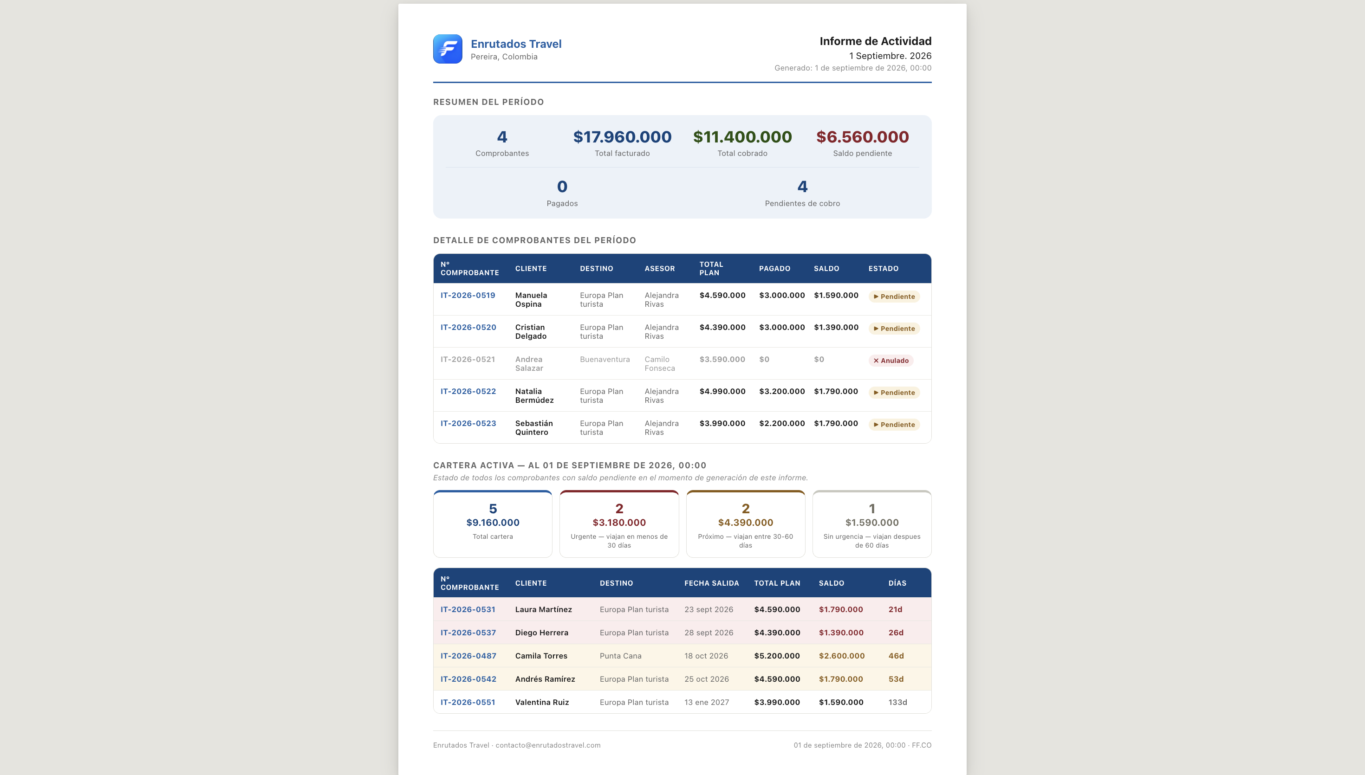Click the Enrutados Travel logo icon
The height and width of the screenshot is (775, 1365).
(447, 49)
